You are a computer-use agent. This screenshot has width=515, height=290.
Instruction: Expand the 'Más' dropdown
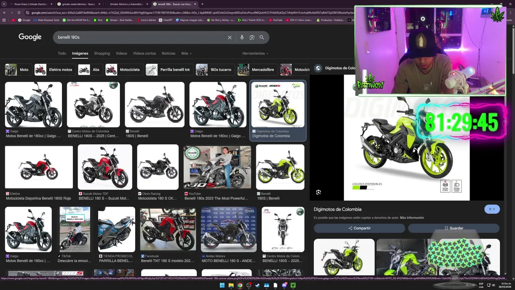point(186,53)
